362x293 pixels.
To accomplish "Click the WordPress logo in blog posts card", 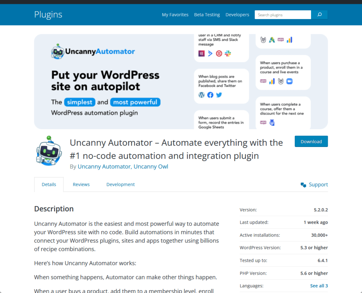I will click(202, 95).
